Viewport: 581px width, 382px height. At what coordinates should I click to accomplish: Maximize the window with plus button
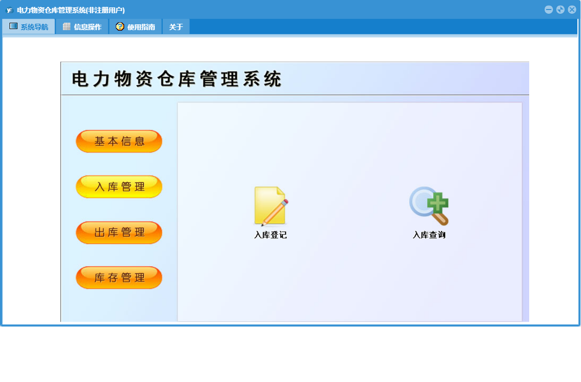[x=560, y=10]
